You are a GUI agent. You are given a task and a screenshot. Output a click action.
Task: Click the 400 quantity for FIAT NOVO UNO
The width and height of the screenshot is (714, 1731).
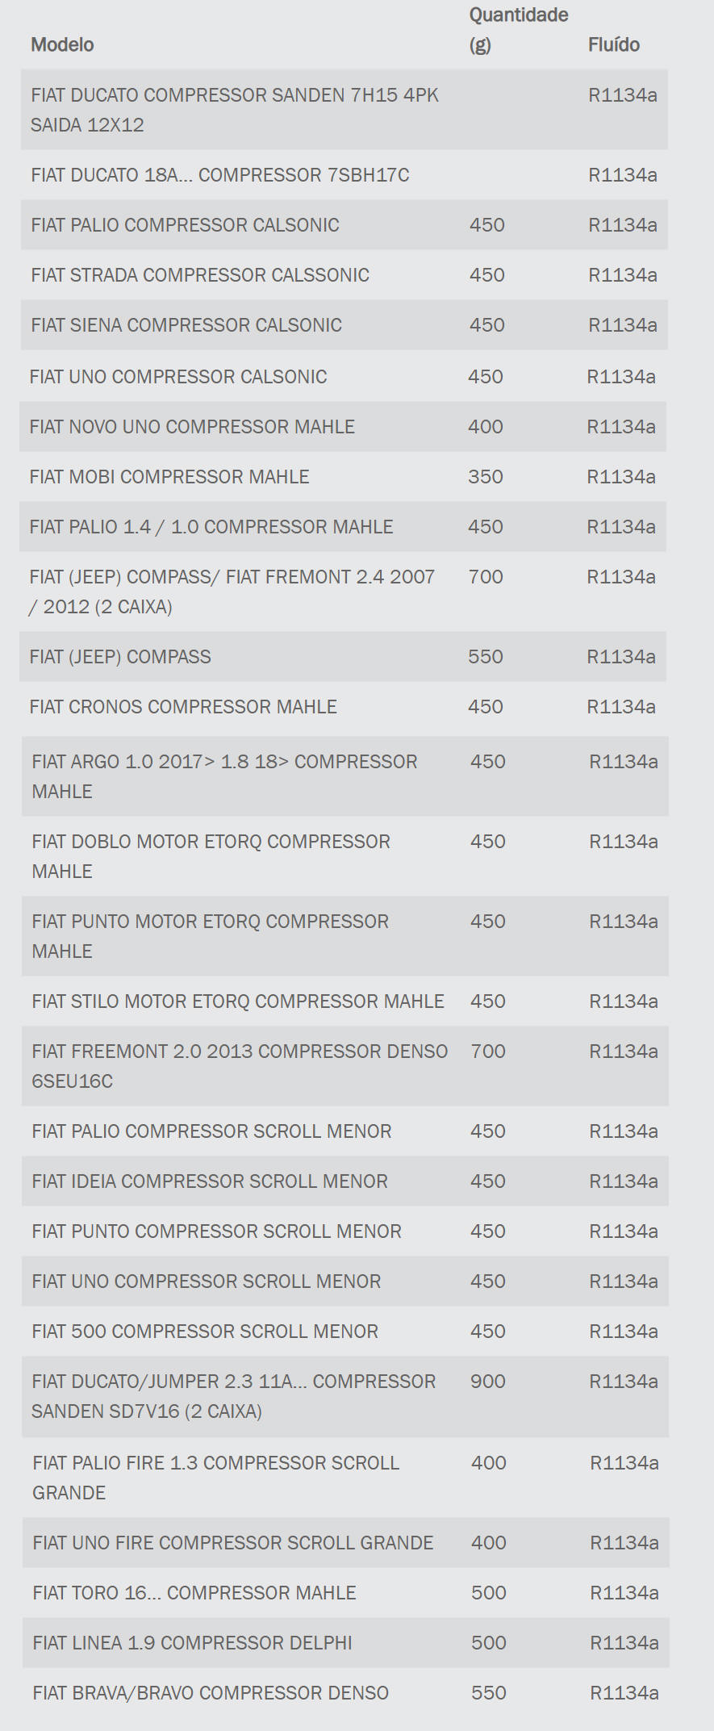485,427
